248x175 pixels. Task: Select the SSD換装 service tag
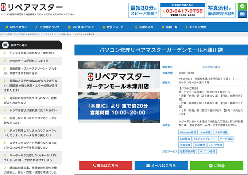tap(185, 139)
